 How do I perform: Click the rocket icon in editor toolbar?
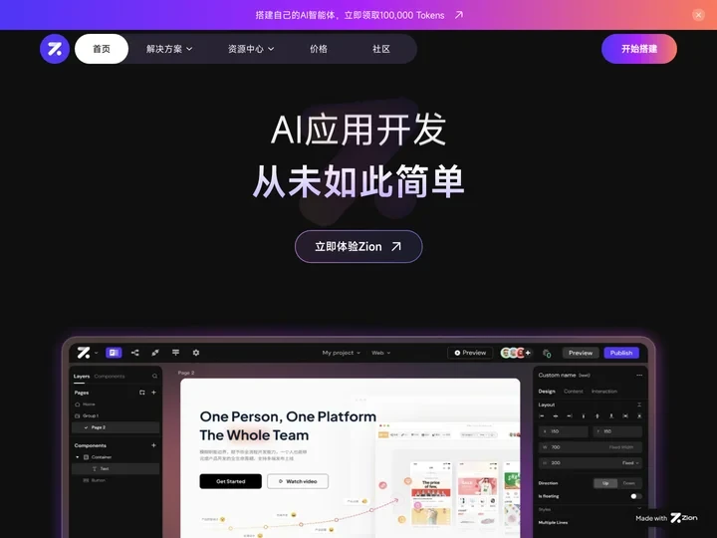(155, 353)
